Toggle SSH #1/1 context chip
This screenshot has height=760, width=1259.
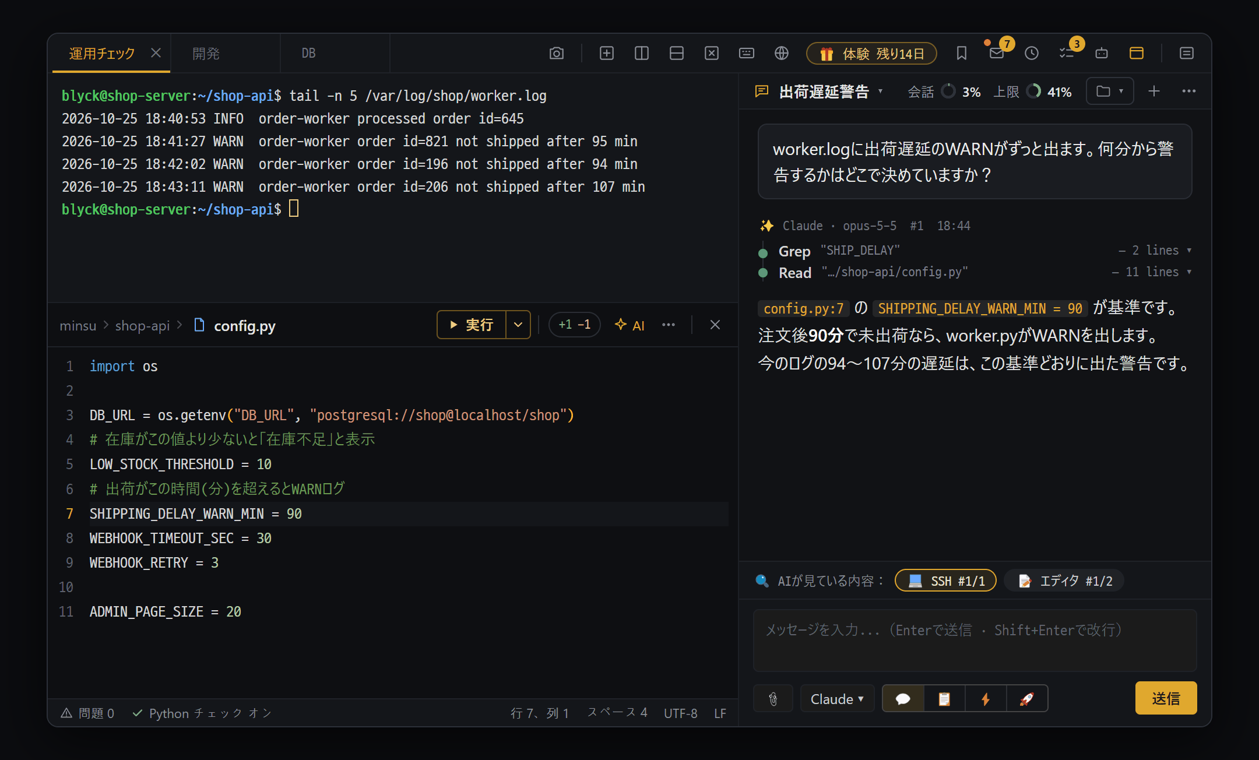pos(945,580)
